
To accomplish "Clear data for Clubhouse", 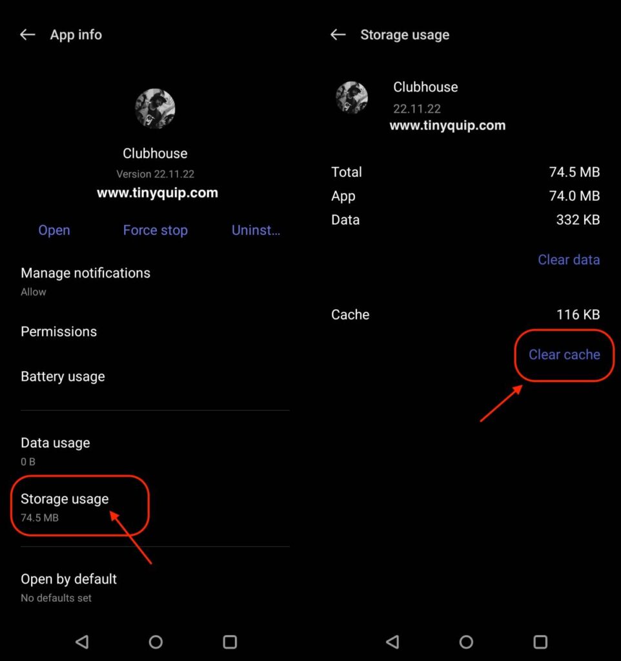I will [x=568, y=259].
